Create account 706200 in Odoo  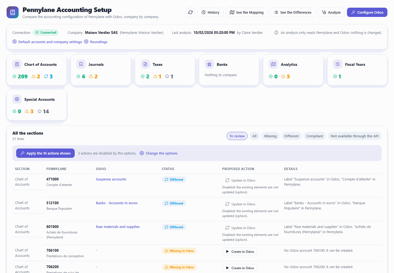(x=239, y=268)
